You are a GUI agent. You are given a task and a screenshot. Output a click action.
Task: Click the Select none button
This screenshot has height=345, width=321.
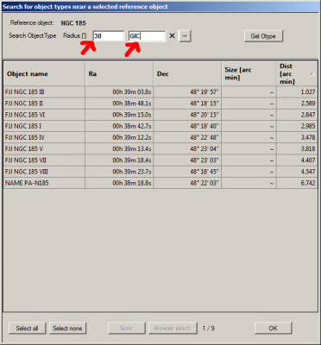pos(67,328)
